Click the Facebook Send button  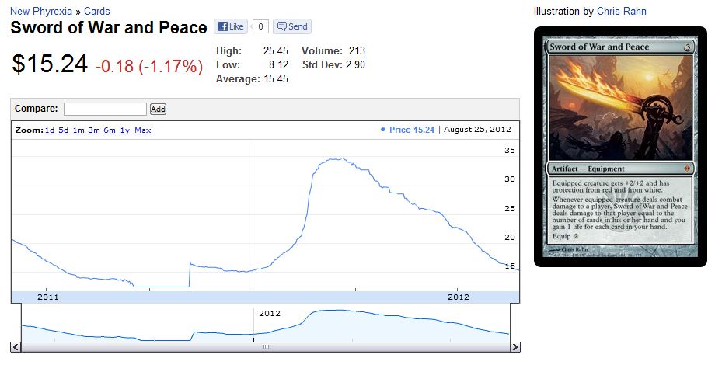(x=291, y=26)
